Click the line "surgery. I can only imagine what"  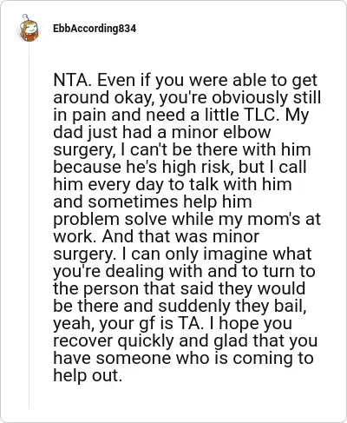(182, 254)
